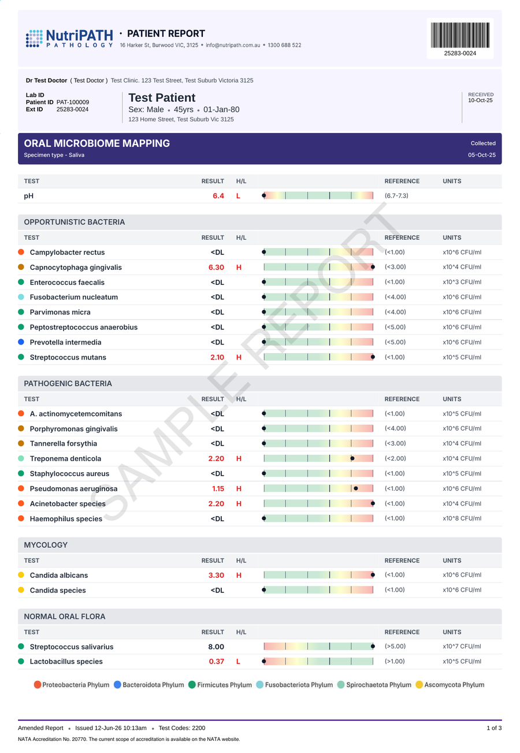The height and width of the screenshot is (753, 520).
Task: Click the Tannerella forsythia test name
Action: 64,444
